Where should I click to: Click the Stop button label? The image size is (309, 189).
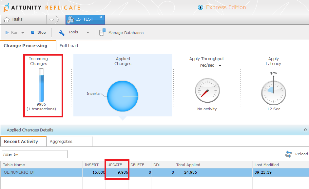pos(42,32)
